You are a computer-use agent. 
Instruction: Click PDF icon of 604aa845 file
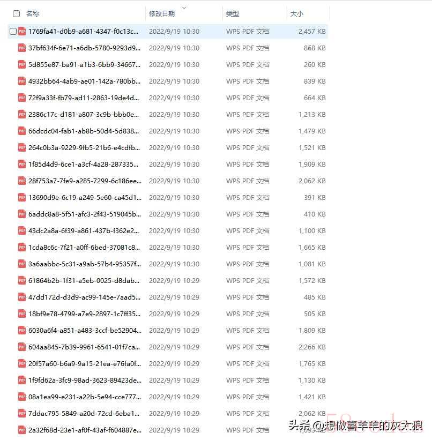pyautogui.click(x=22, y=347)
